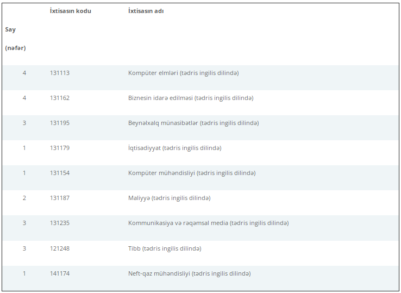Select code 131179 in the table

[60, 148]
